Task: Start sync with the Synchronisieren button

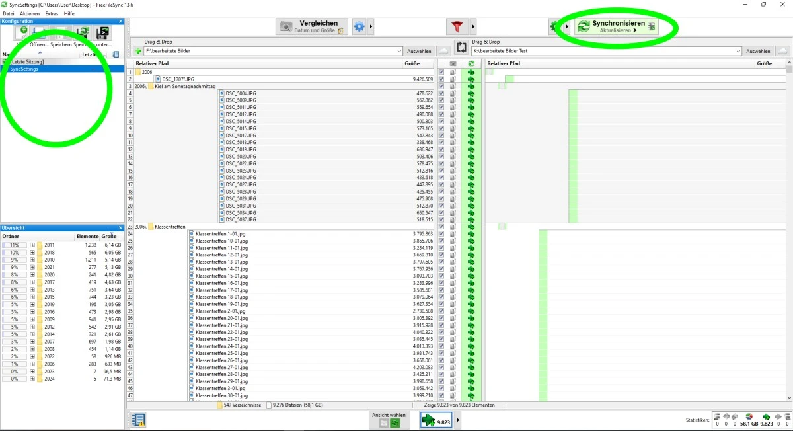Action: point(615,26)
